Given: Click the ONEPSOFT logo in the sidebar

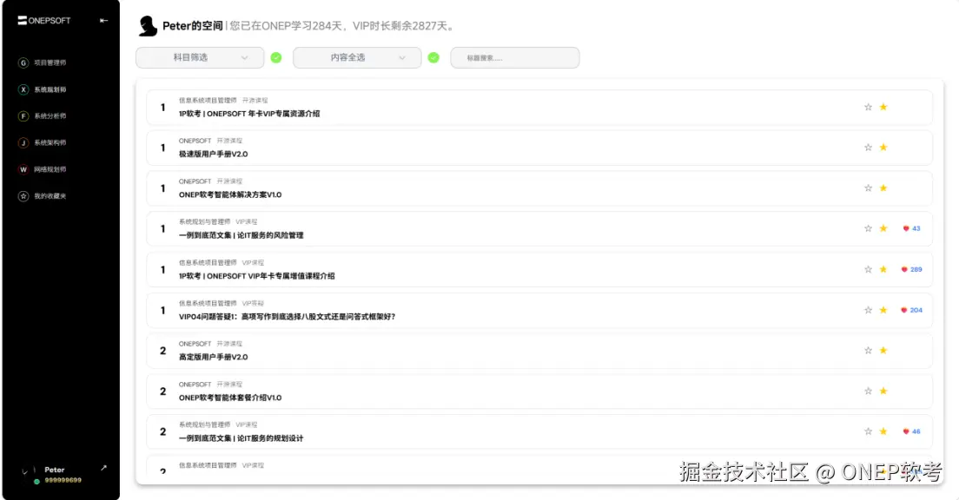Looking at the screenshot, I should coord(44,20).
